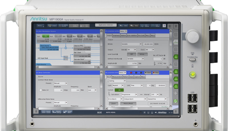Select the 7 SI PPG module hexagon icon

point(176,79)
